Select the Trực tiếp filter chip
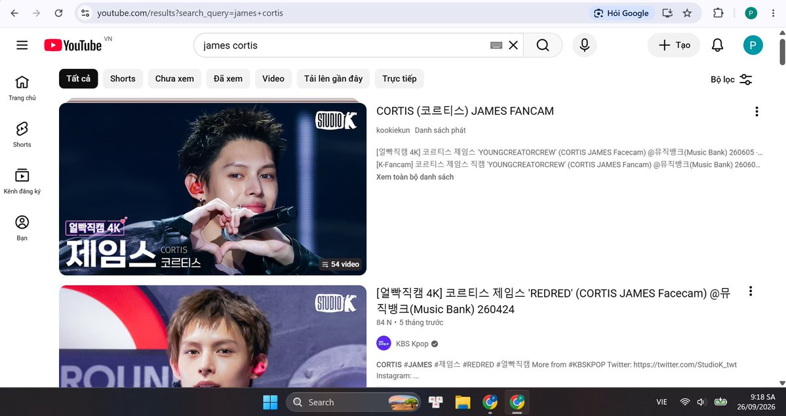Image resolution: width=786 pixels, height=416 pixels. point(399,79)
